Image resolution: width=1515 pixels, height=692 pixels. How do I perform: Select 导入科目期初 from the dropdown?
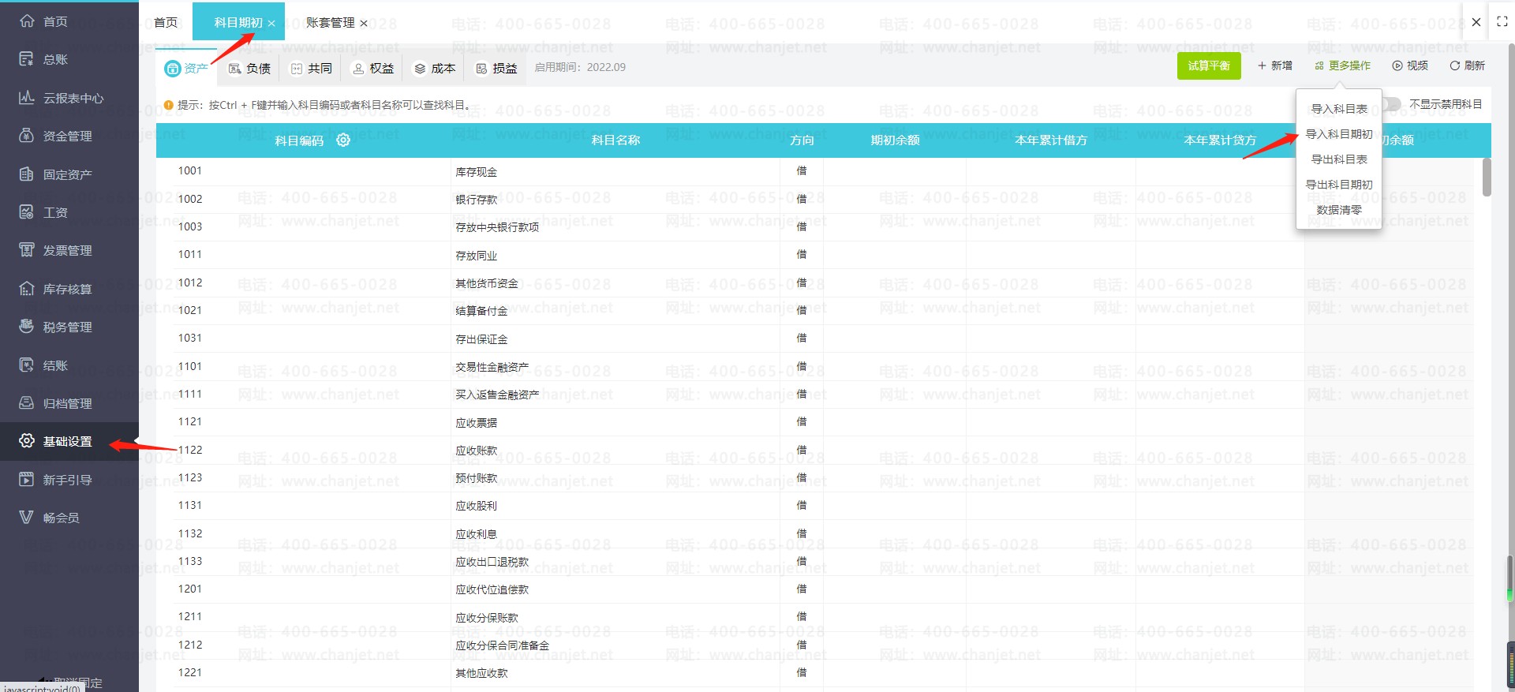(x=1339, y=134)
